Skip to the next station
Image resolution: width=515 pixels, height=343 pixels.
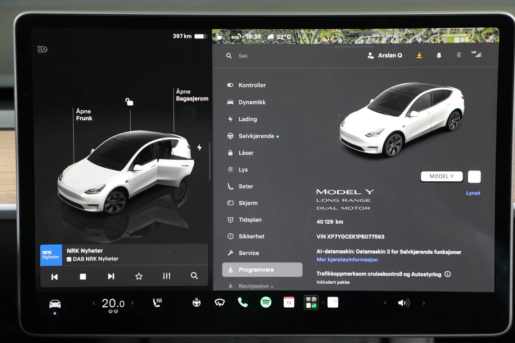(x=111, y=276)
